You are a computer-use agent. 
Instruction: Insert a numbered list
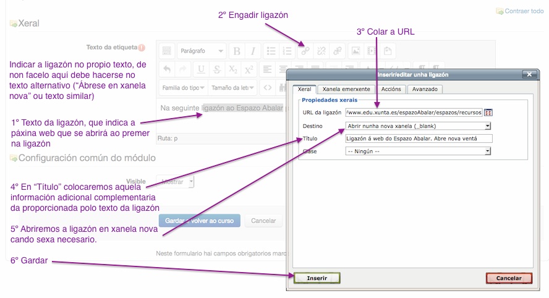[287, 51]
